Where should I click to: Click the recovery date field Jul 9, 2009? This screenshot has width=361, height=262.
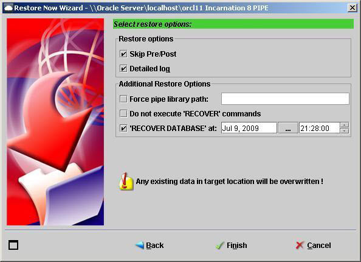pos(249,128)
